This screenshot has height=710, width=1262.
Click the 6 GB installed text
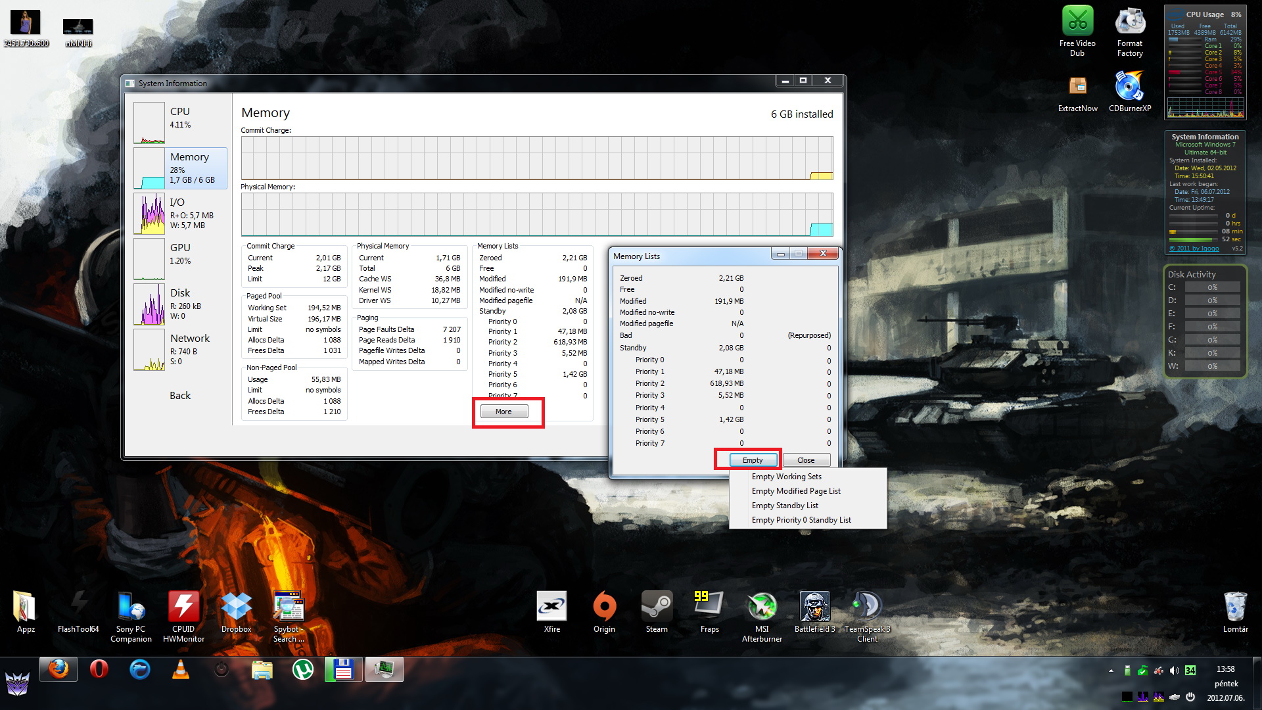[802, 114]
